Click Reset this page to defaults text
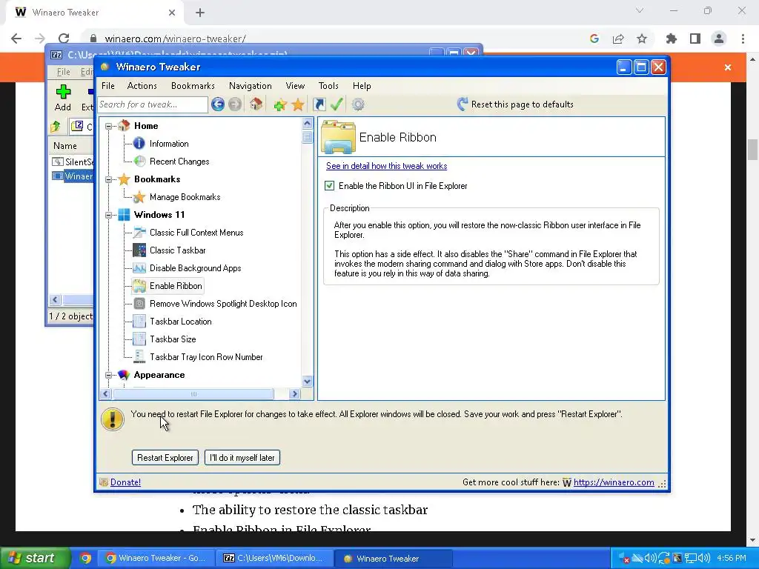 tap(523, 104)
